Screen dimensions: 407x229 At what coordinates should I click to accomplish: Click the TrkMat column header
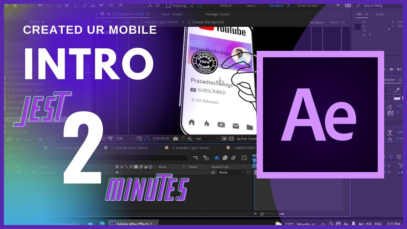click(193, 167)
